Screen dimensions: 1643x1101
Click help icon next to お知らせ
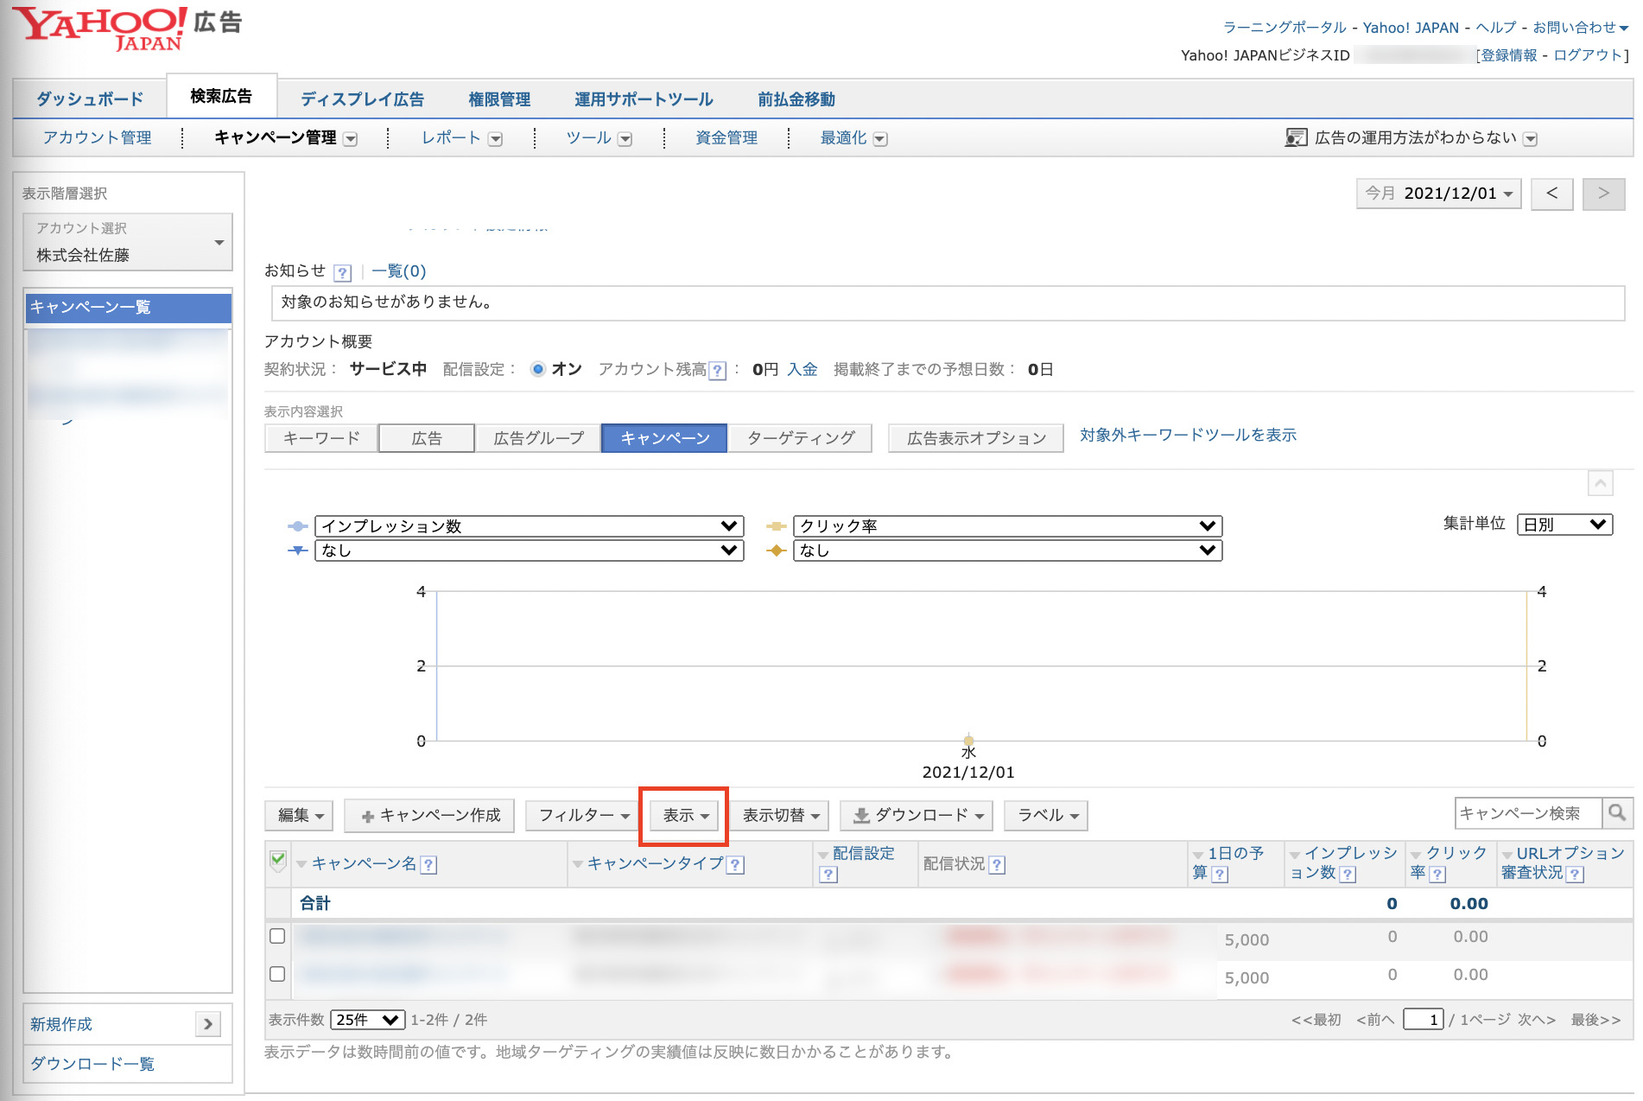343,273
